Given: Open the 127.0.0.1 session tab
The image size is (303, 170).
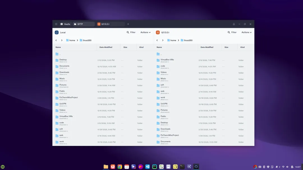Looking at the screenshot, I should 111,24.
